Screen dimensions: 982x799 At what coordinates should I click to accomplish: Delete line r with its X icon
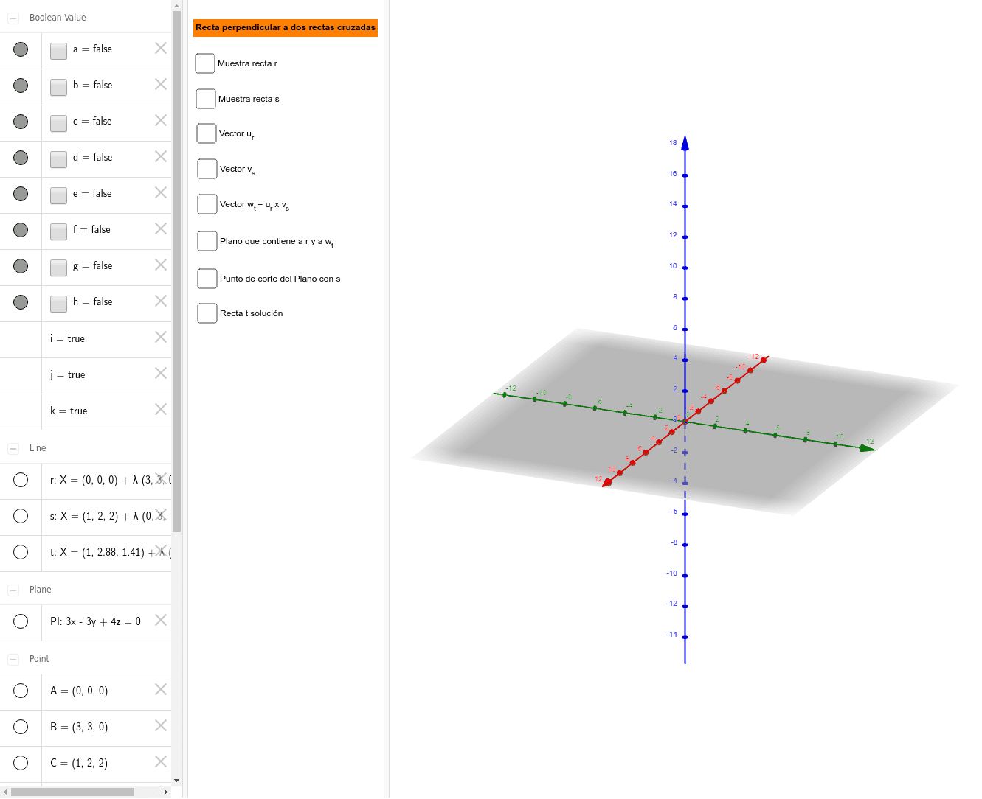(x=160, y=480)
